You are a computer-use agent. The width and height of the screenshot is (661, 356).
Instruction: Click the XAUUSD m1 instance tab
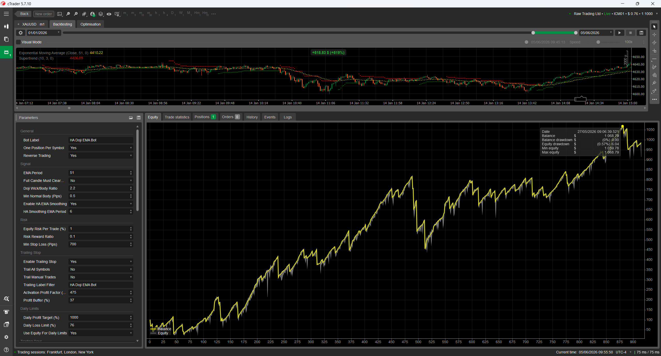tap(31, 24)
